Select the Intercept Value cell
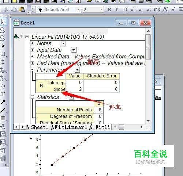 (x=75, y=83)
